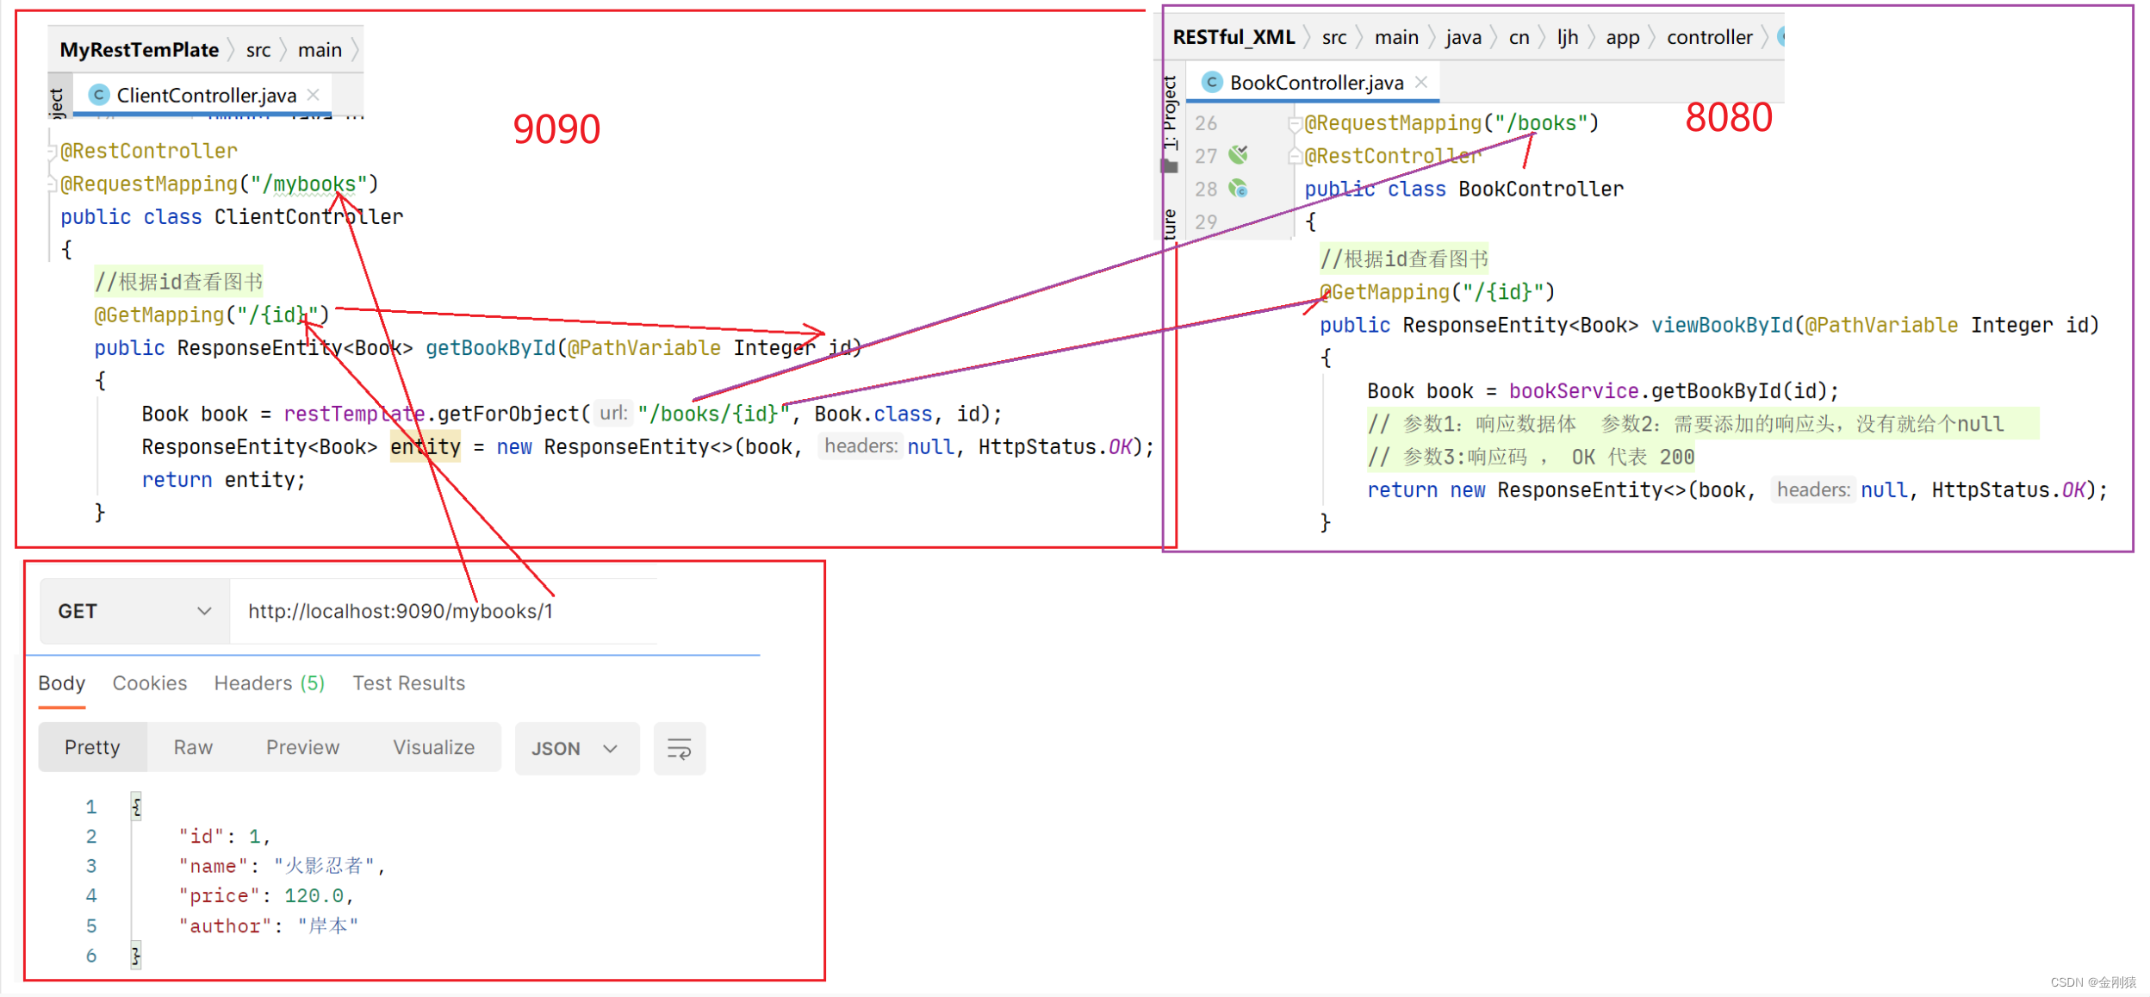Click HttpStatus.OK in ClientController
Image resolution: width=2150 pixels, height=997 pixels.
pyautogui.click(x=1055, y=447)
